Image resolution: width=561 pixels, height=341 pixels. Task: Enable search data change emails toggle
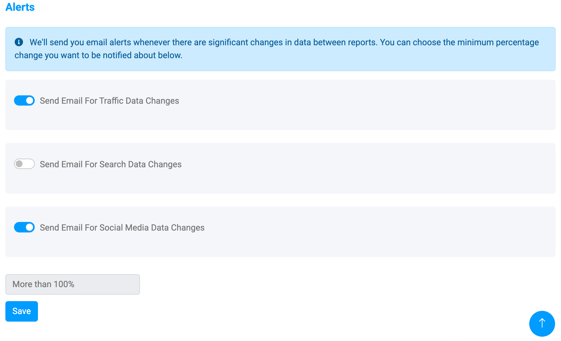(24, 164)
